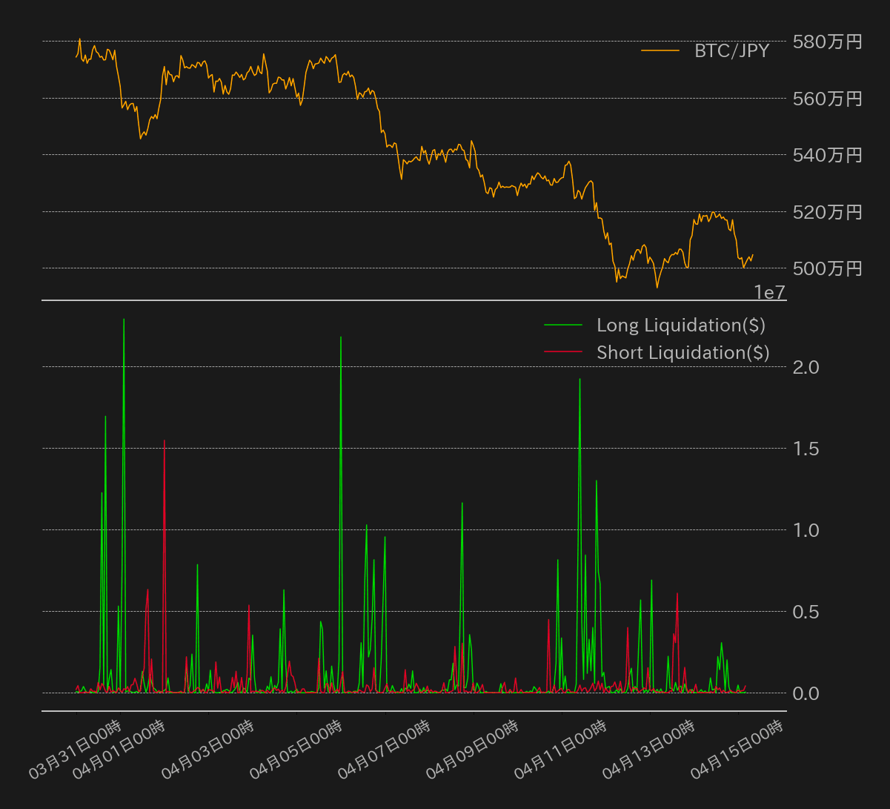Image resolution: width=890 pixels, height=809 pixels.
Task: Select the red Short Liquidation legend swatch
Action: (x=562, y=352)
